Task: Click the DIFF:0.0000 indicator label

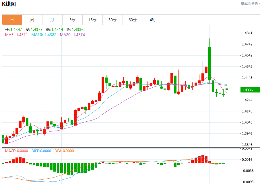Action: [x=41, y=151]
